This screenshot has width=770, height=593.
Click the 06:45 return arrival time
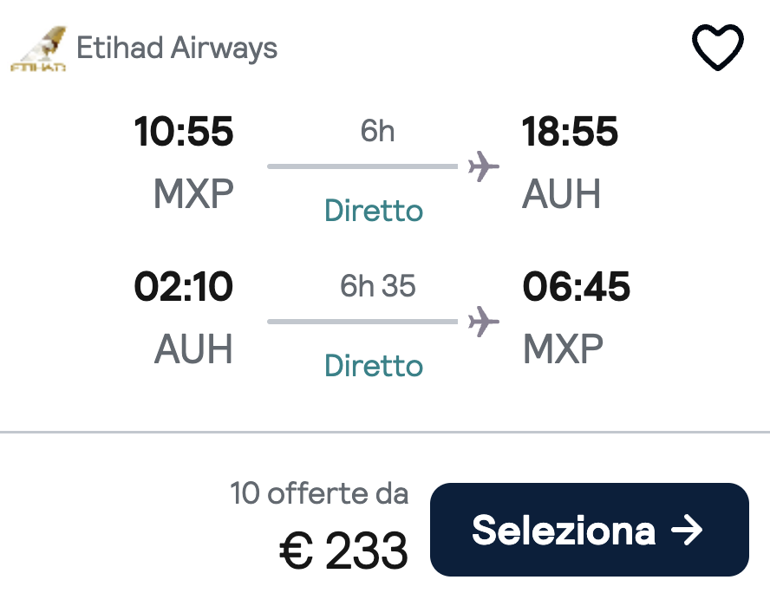tap(576, 287)
